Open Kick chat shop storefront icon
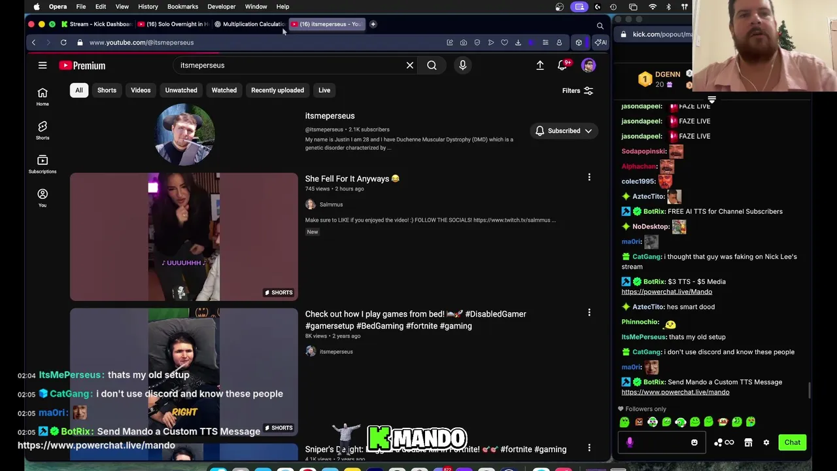The height and width of the screenshot is (471, 837). 748,443
